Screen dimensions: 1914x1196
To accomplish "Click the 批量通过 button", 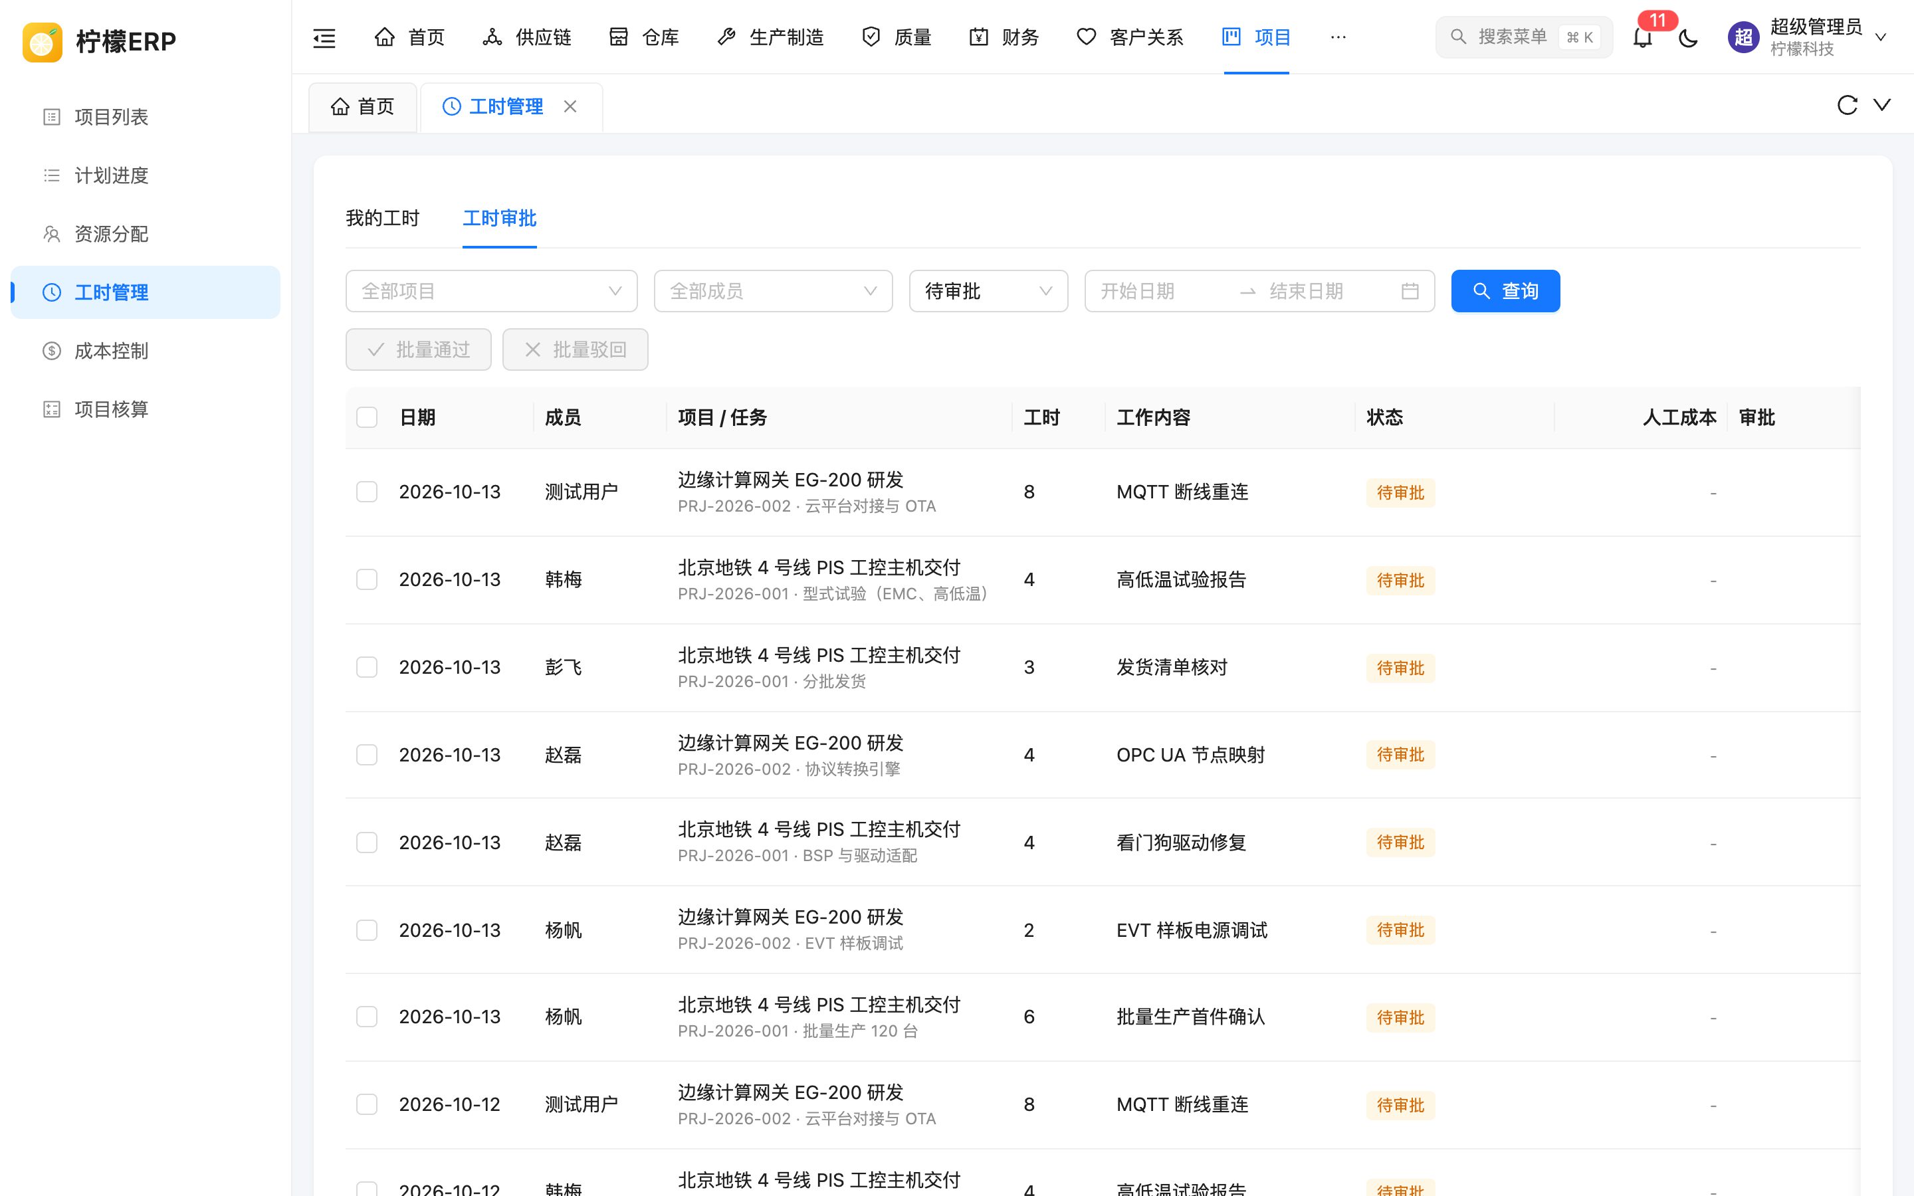I will (x=419, y=349).
